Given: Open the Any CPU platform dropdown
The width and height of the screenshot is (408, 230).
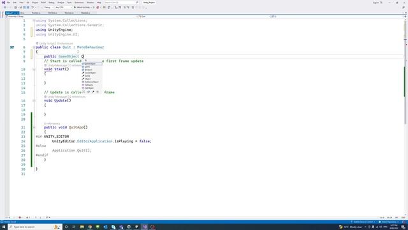Looking at the screenshot, I should click(63, 8).
